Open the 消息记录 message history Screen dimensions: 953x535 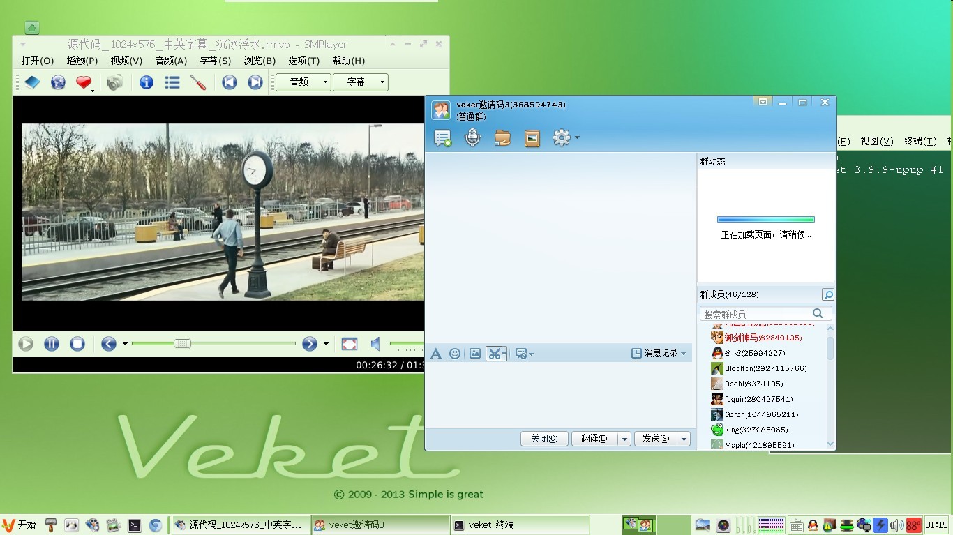pyautogui.click(x=659, y=354)
